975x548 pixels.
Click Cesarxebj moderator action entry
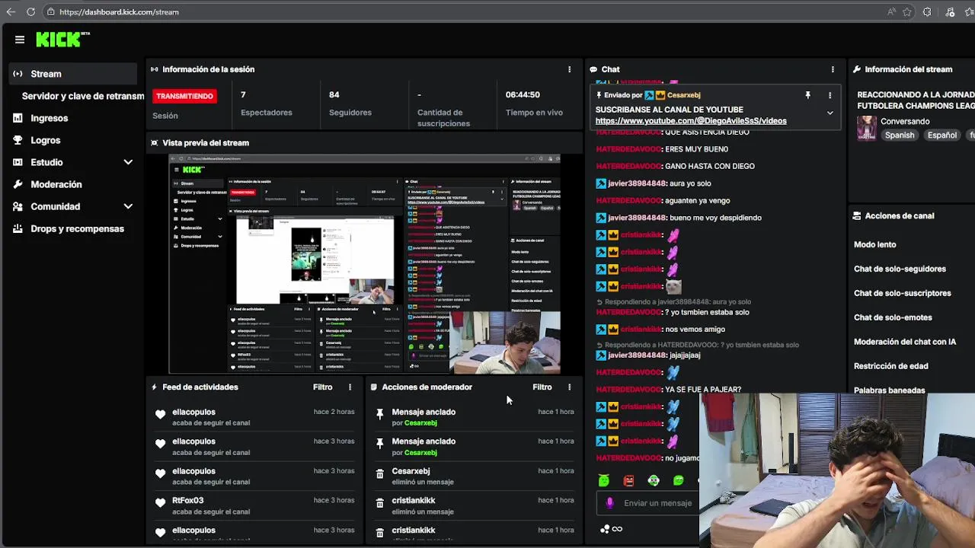[473, 476]
